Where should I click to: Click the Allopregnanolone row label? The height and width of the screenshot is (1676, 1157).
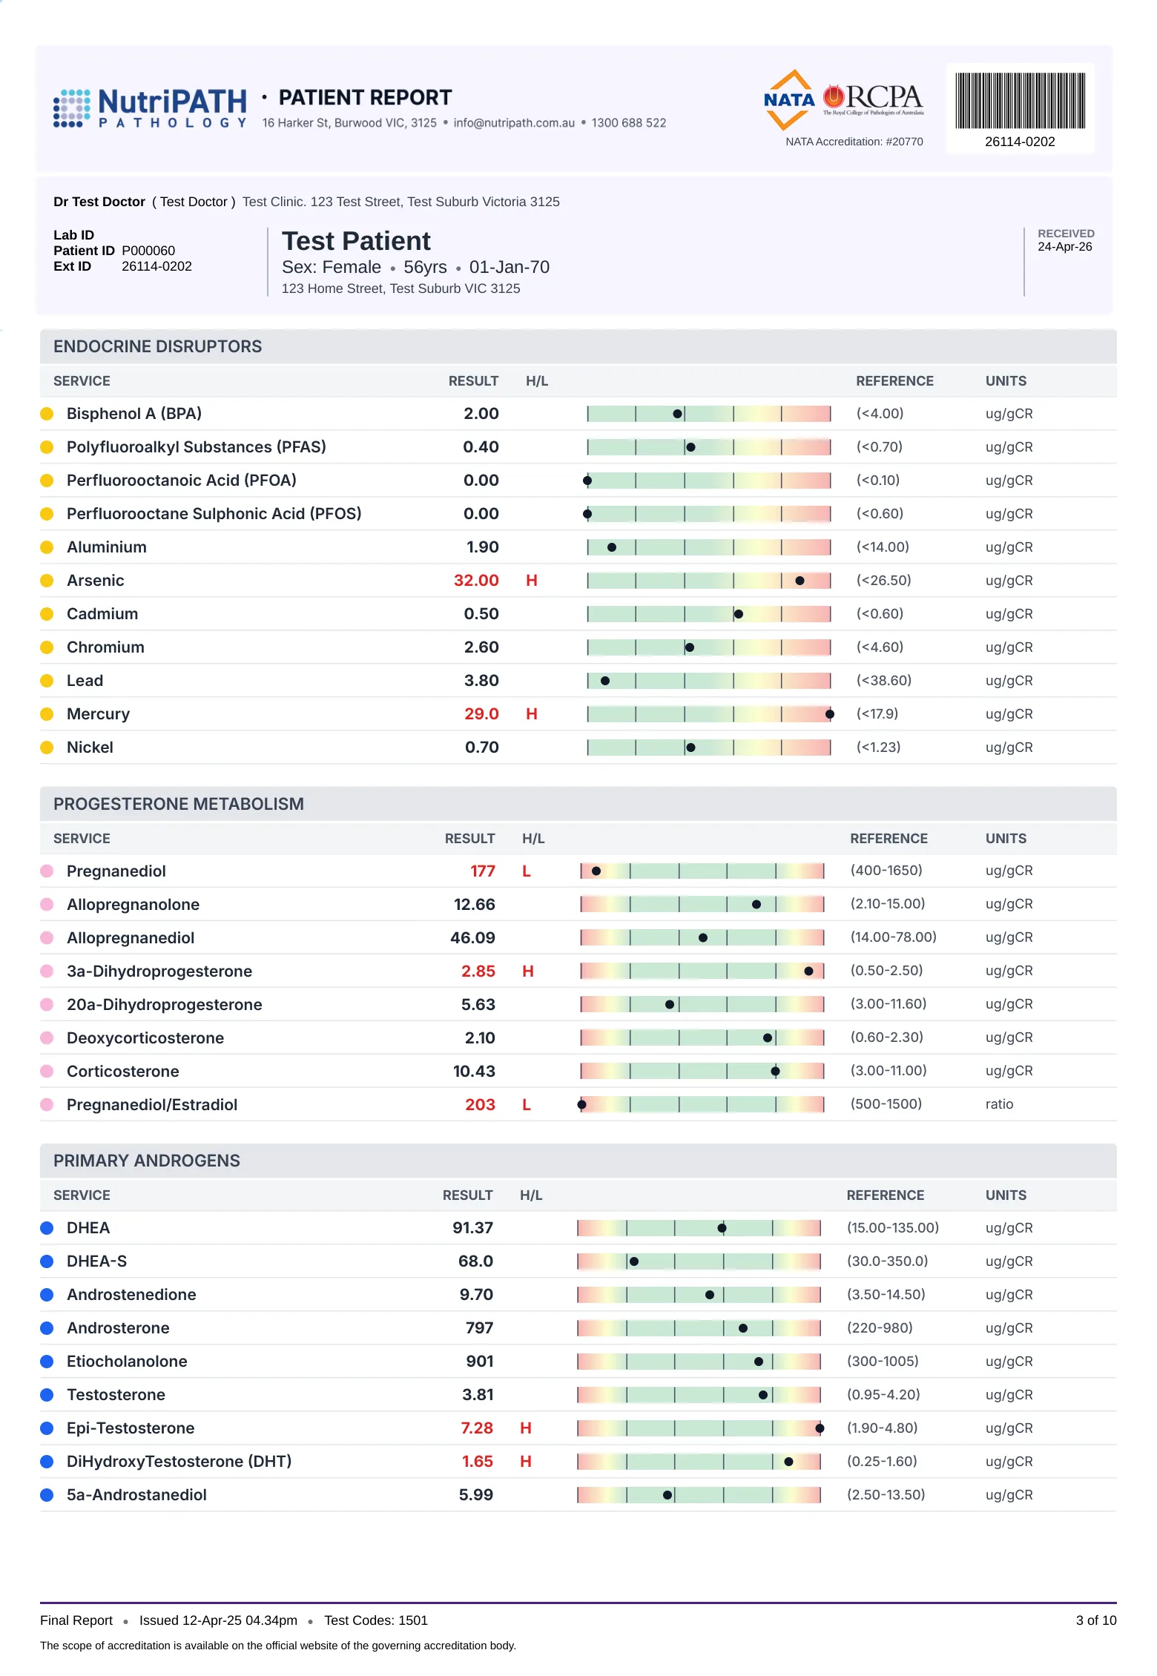coord(133,905)
